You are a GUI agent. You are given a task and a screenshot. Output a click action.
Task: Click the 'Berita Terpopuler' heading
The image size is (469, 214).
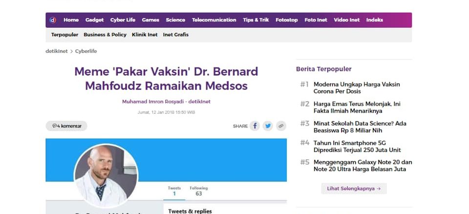pos(323,69)
